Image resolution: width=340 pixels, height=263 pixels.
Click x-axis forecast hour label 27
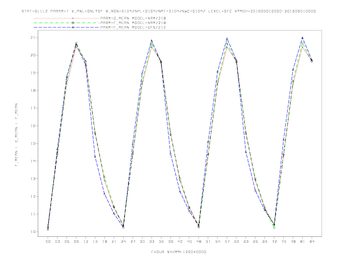133,242
